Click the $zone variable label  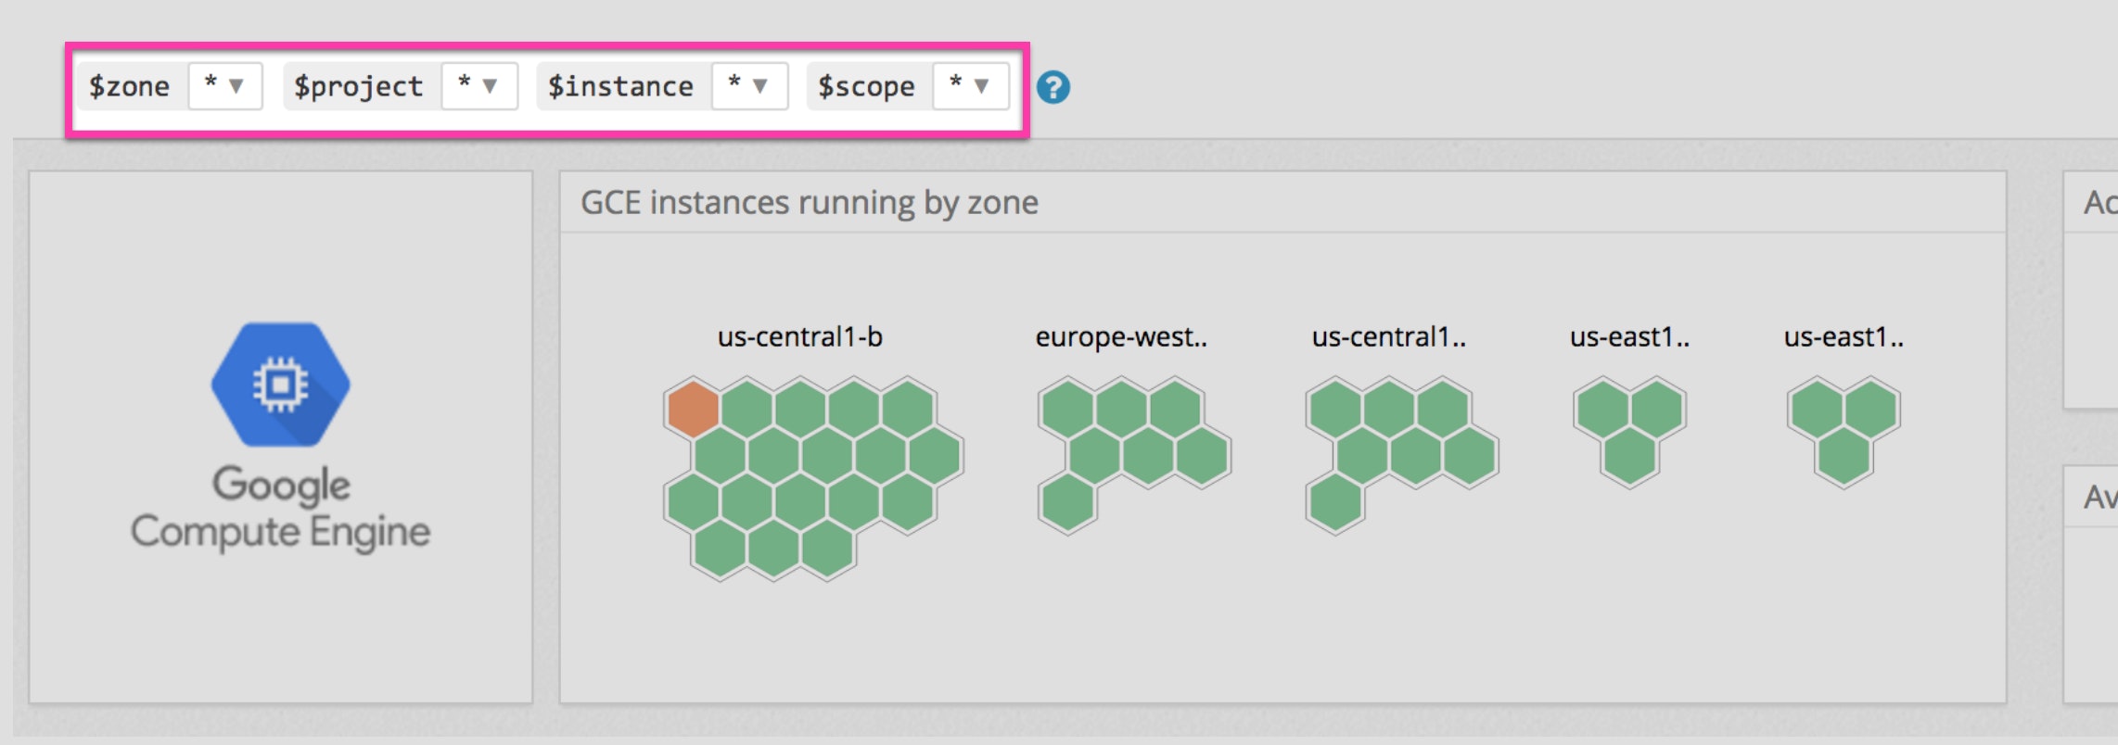(130, 86)
